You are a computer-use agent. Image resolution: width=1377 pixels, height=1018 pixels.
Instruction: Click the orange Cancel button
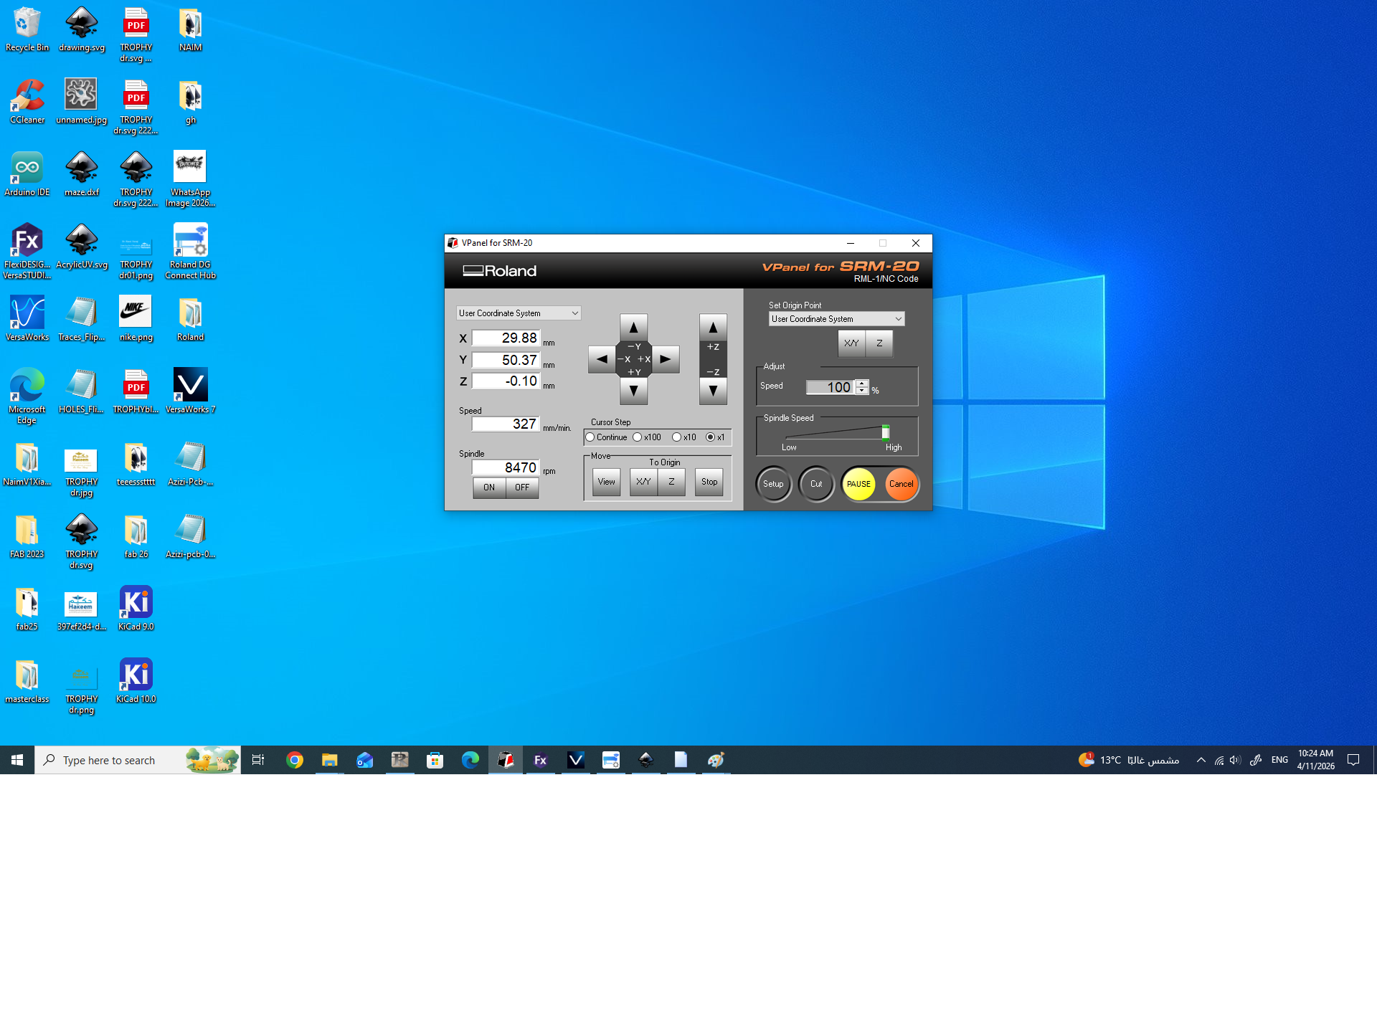pyautogui.click(x=901, y=484)
